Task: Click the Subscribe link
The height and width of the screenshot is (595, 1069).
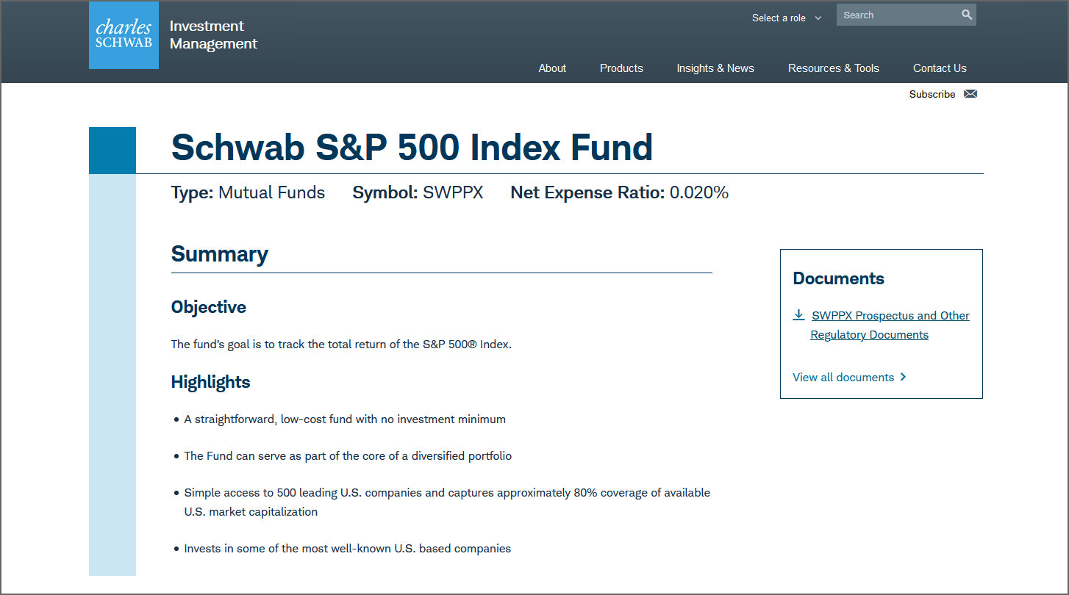Action: (932, 94)
